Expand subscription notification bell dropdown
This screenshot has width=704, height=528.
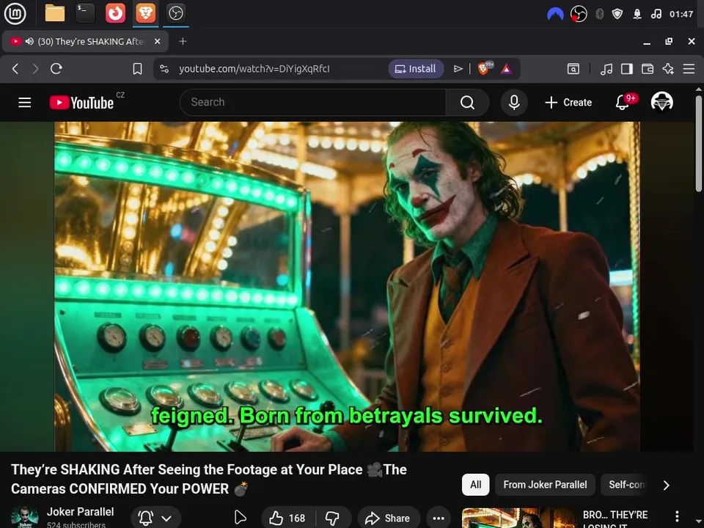[155, 518]
